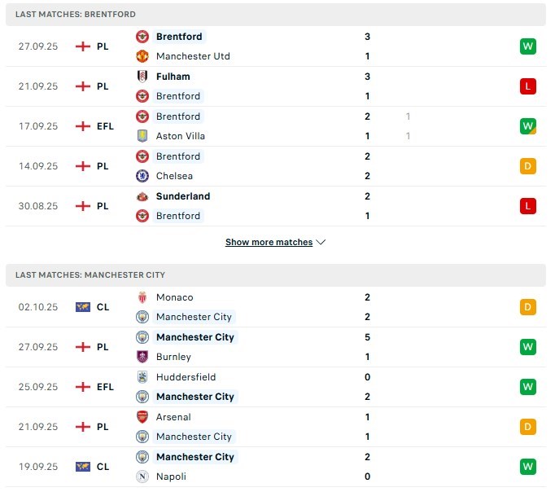Expand the Show more matches chevron
The height and width of the screenshot is (492, 555).
click(321, 243)
